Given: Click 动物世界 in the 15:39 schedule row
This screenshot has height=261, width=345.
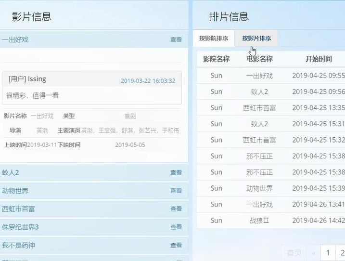Looking at the screenshot, I should 259,188.
